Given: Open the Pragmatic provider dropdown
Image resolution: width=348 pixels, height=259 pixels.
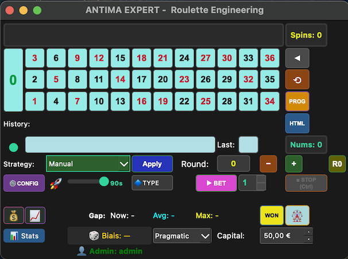Looking at the screenshot, I should click(182, 236).
